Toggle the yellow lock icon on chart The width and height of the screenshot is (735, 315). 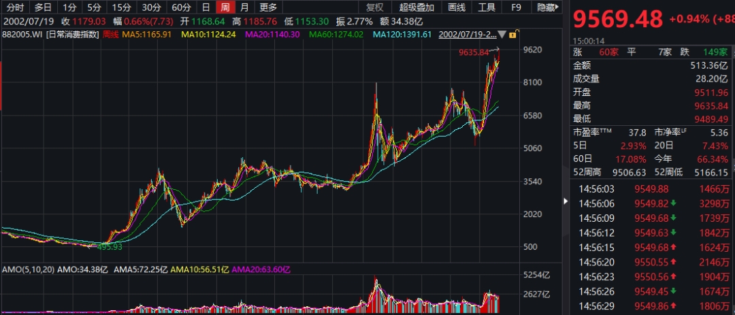(513, 34)
